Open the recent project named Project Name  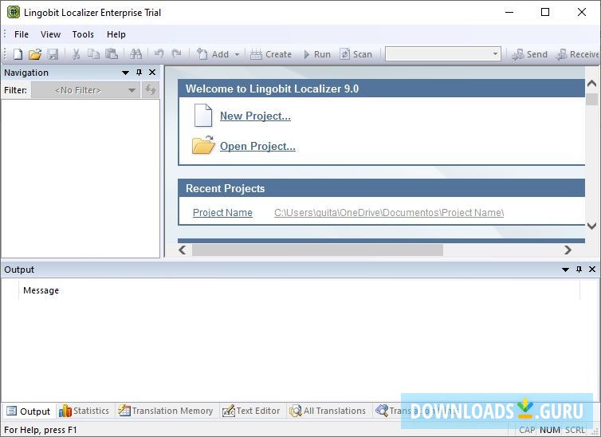(x=222, y=212)
